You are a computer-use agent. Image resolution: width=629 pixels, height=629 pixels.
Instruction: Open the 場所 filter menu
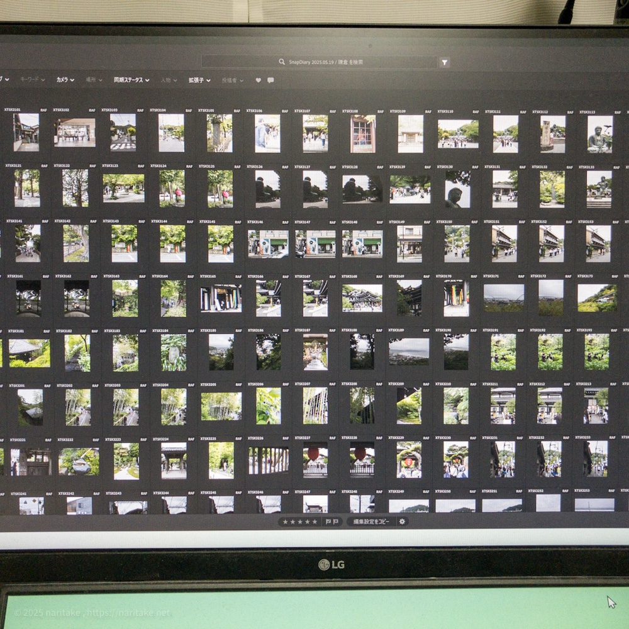click(94, 80)
